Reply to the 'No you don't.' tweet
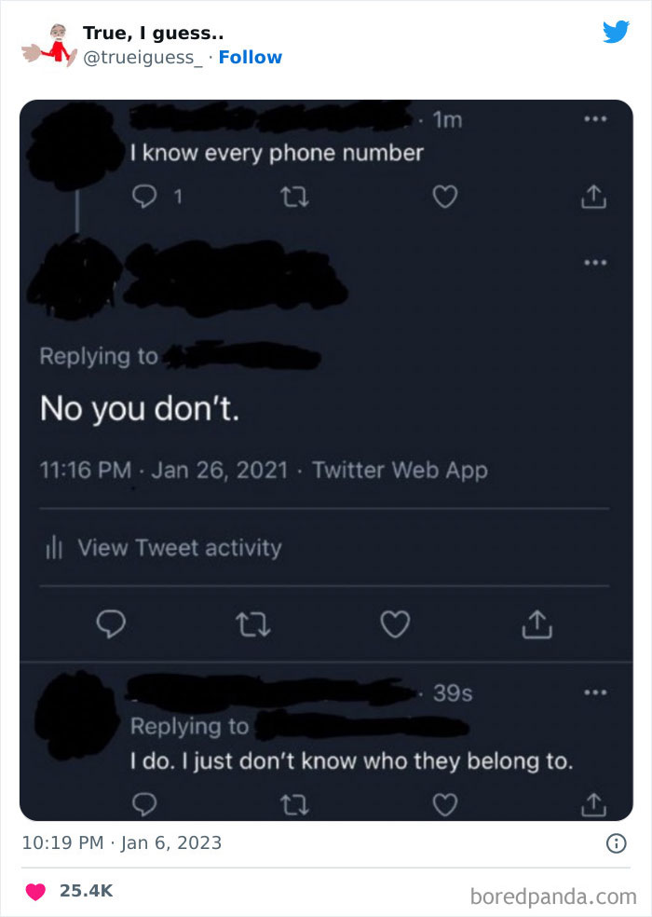Viewport: 652px width, 917px height. pos(111,624)
